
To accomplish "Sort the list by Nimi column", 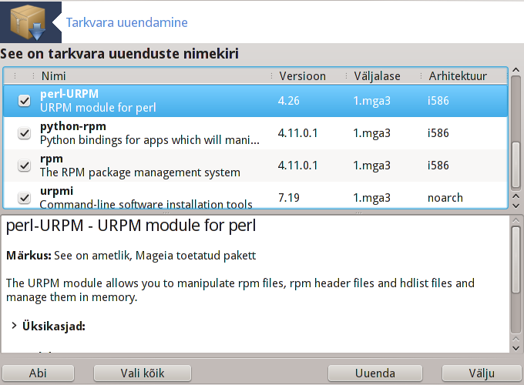I will click(x=53, y=76).
